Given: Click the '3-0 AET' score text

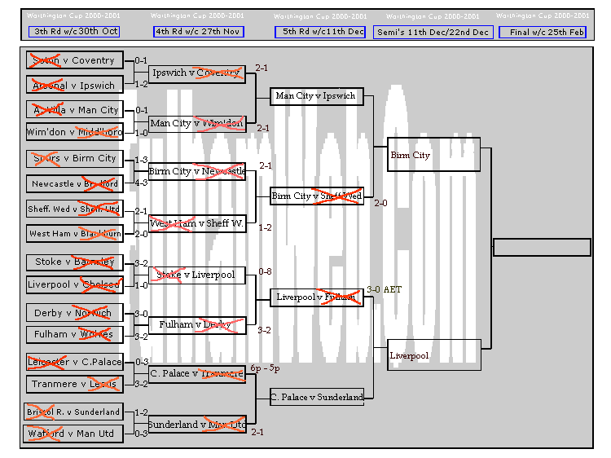Looking at the screenshot, I should pos(385,289).
